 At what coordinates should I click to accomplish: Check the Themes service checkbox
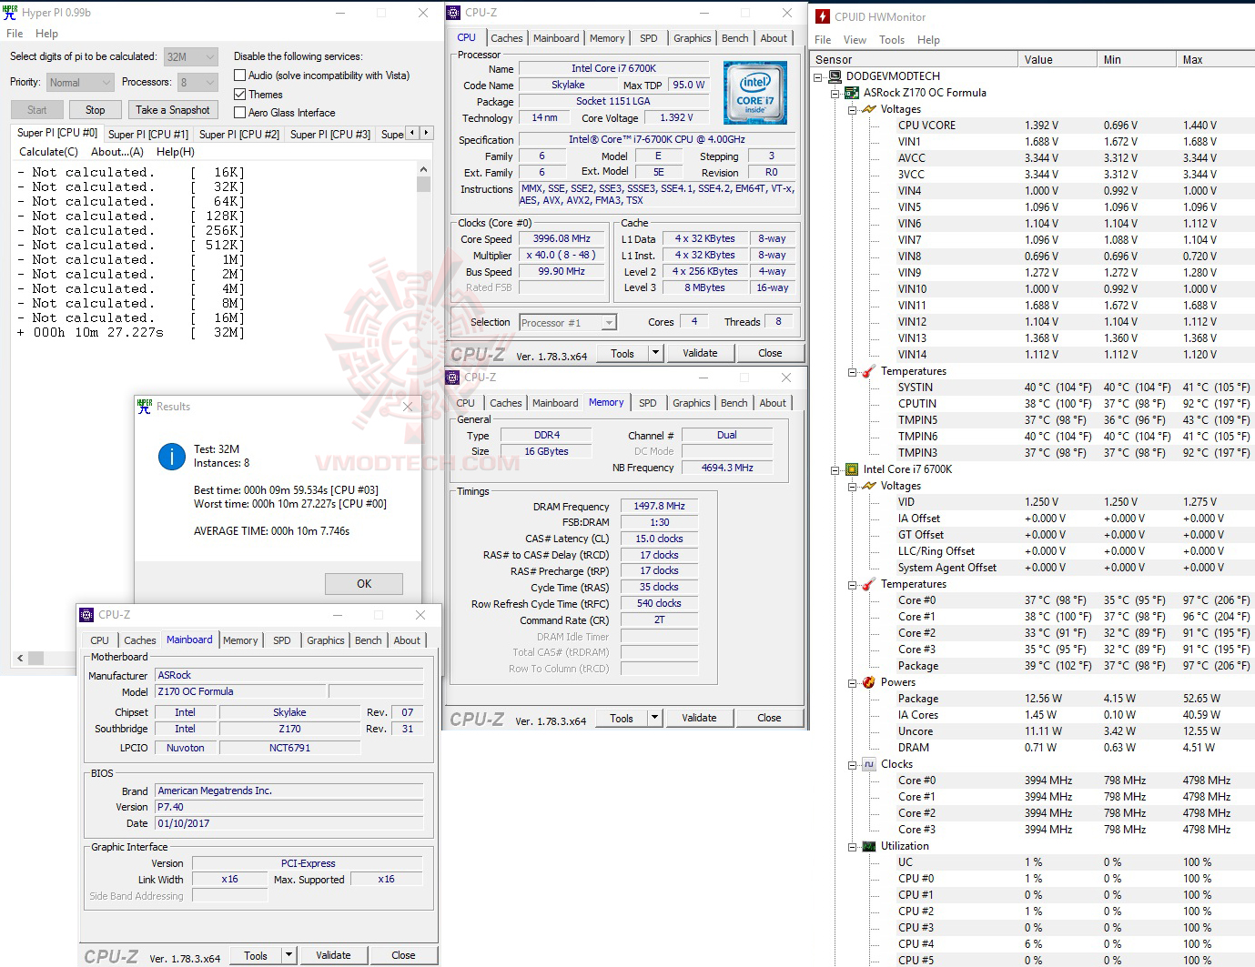click(x=240, y=94)
